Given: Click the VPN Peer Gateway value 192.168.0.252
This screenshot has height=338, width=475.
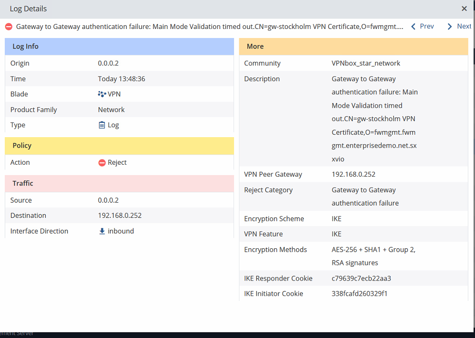Looking at the screenshot, I should click(354, 174).
